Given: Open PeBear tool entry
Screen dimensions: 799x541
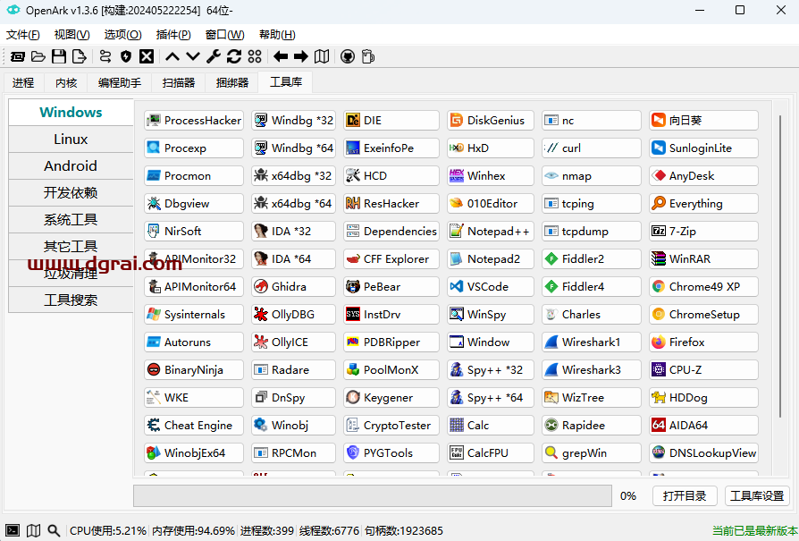Looking at the screenshot, I should click(x=391, y=286).
